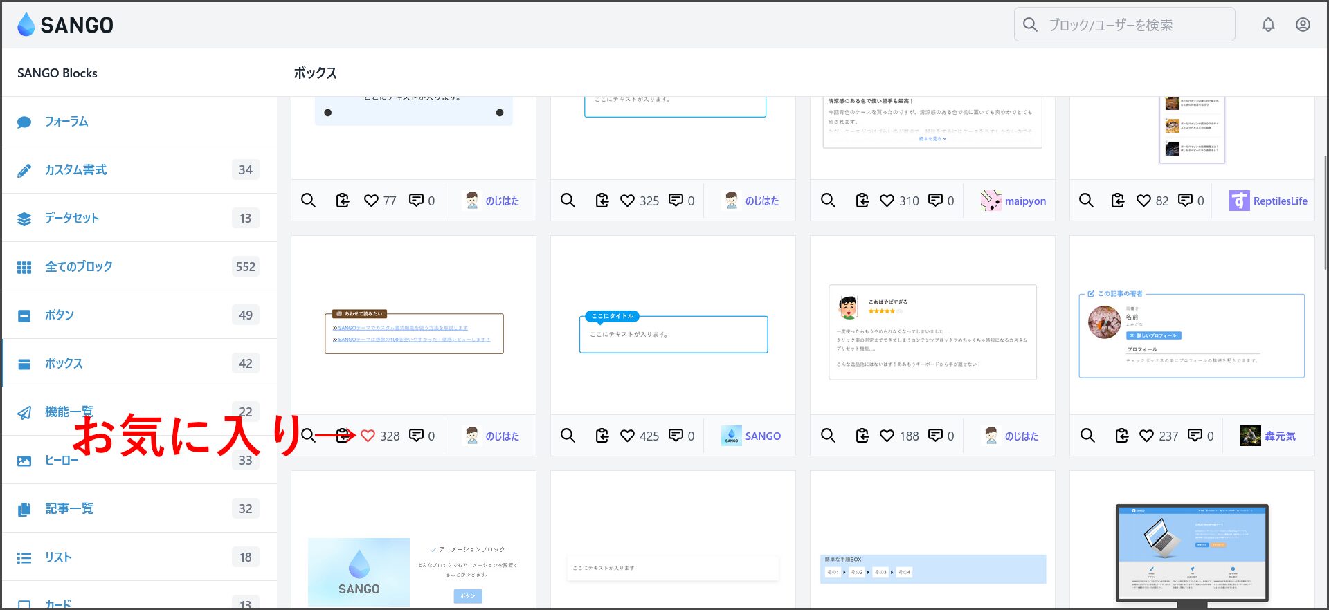Toggle the red heart with 328 likes
The image size is (1329, 610).
(368, 436)
